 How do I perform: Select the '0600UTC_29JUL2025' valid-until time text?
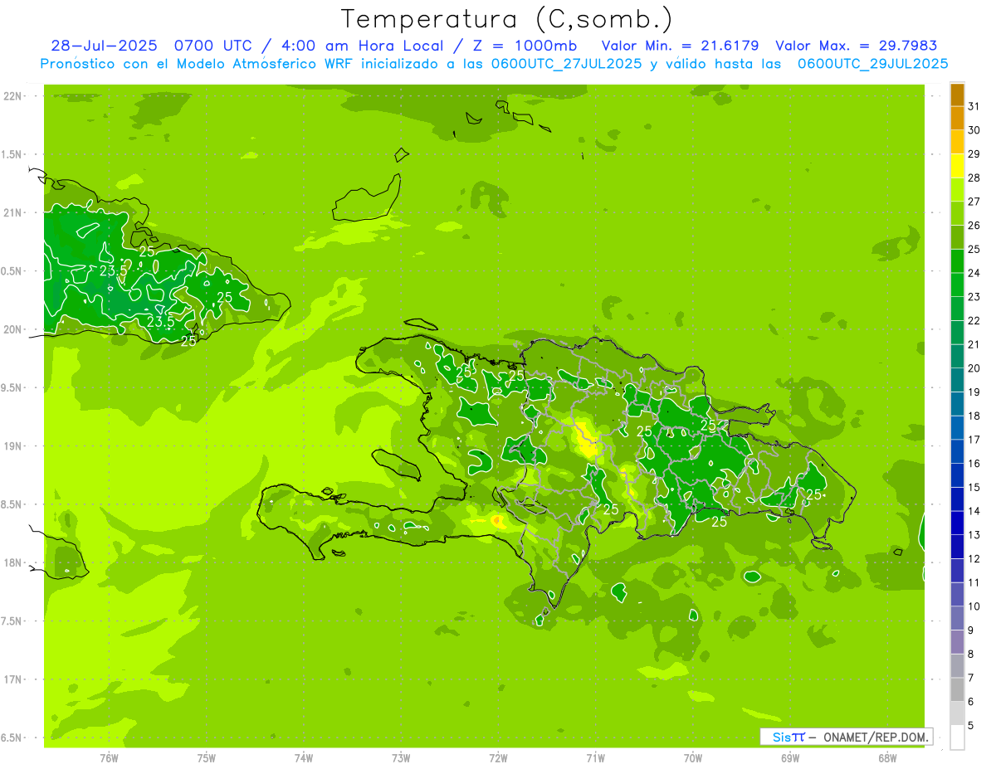click(x=872, y=63)
